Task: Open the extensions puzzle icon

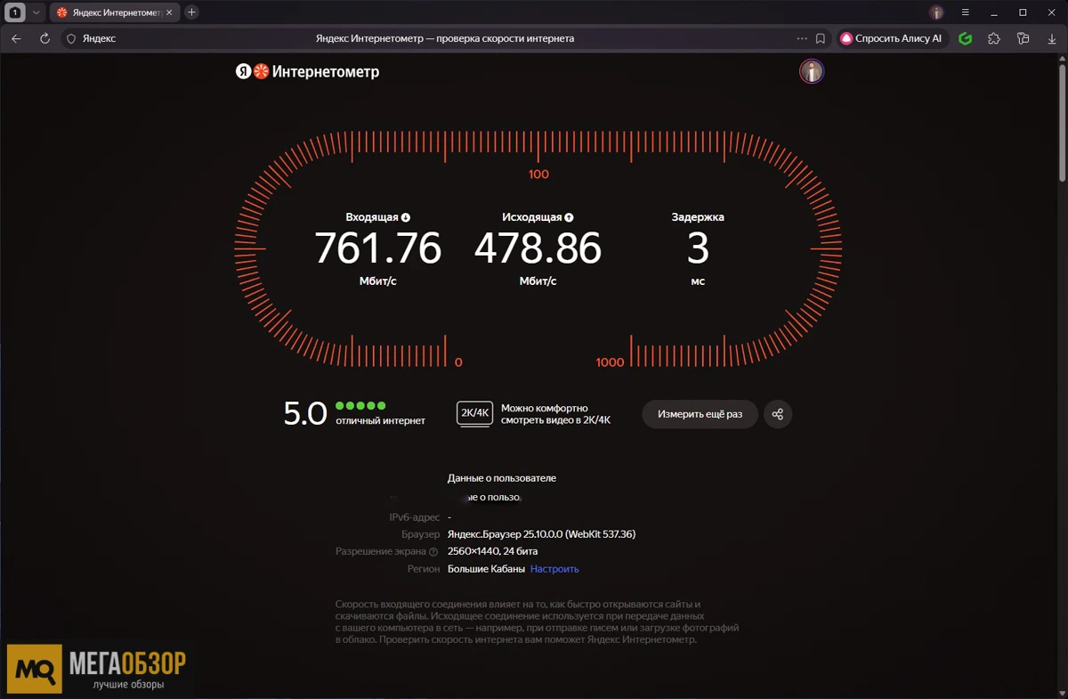Action: coord(994,38)
